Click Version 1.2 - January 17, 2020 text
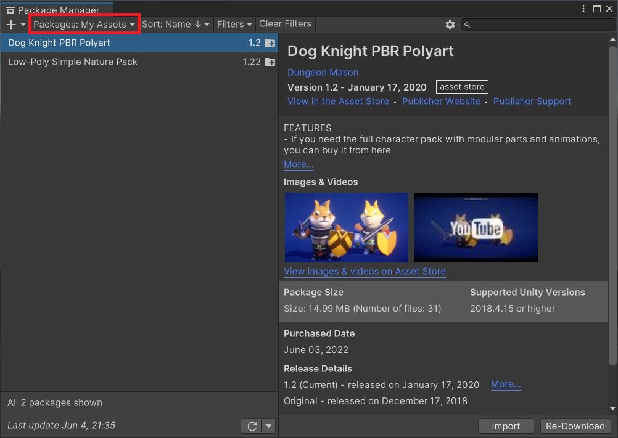The image size is (618, 438). [356, 87]
